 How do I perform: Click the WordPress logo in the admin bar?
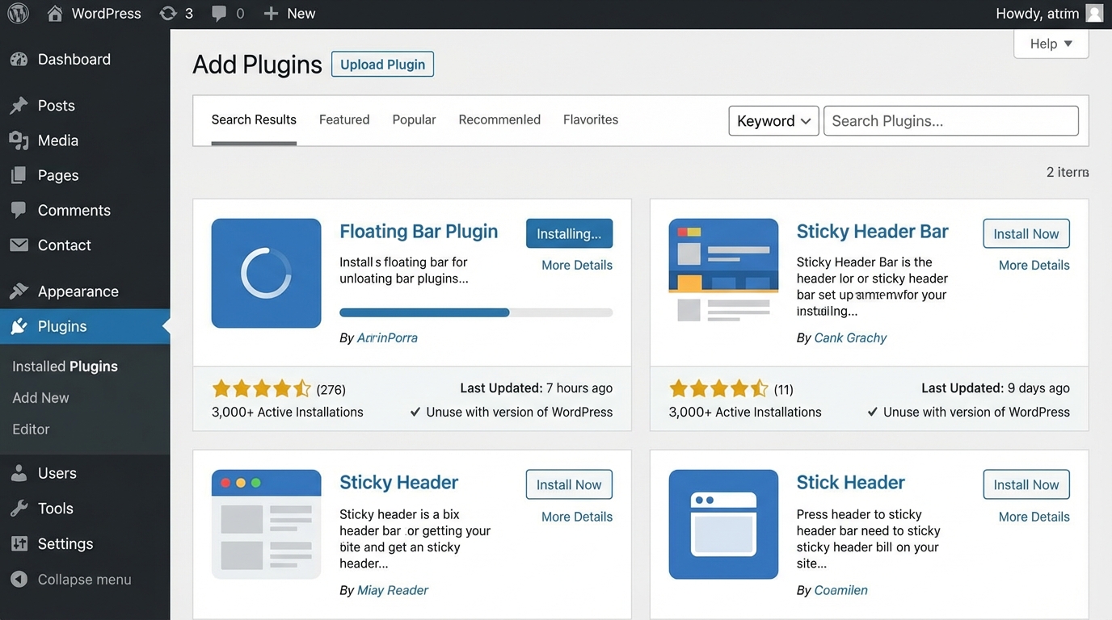coord(17,13)
